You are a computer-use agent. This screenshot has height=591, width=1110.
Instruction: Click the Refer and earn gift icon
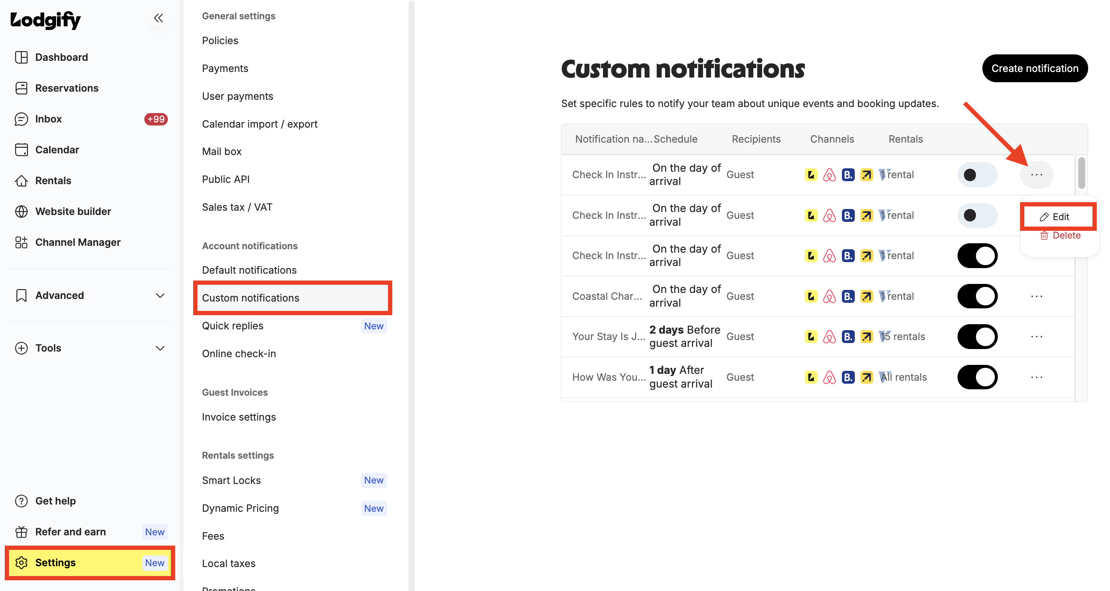21,531
